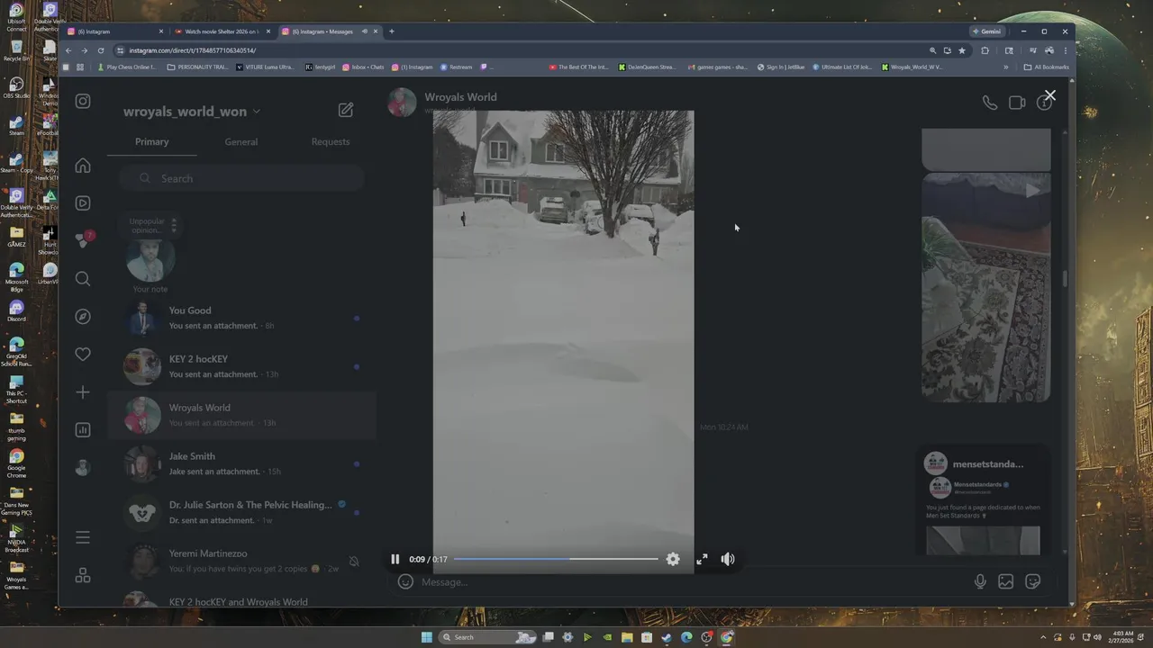Start audio call with Wroyals World
The image size is (1153, 648).
pos(990,103)
